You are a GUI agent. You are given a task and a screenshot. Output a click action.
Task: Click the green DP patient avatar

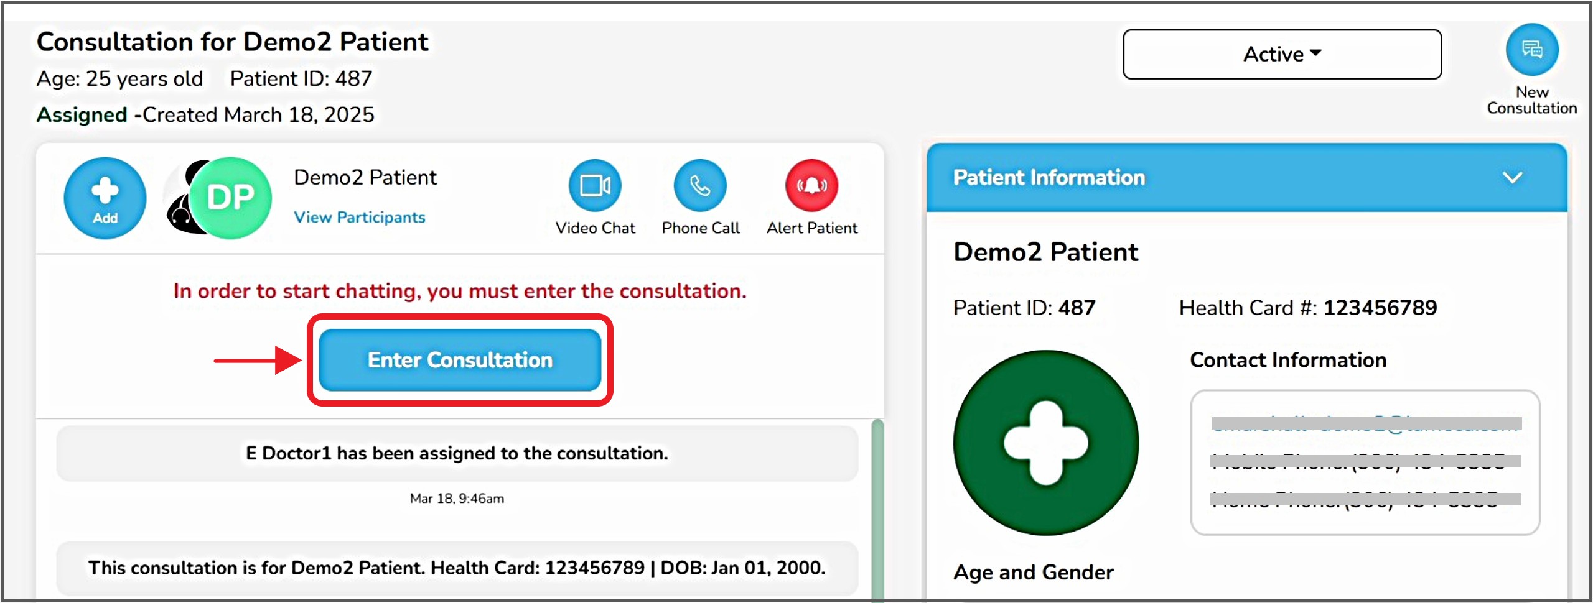coord(230,198)
